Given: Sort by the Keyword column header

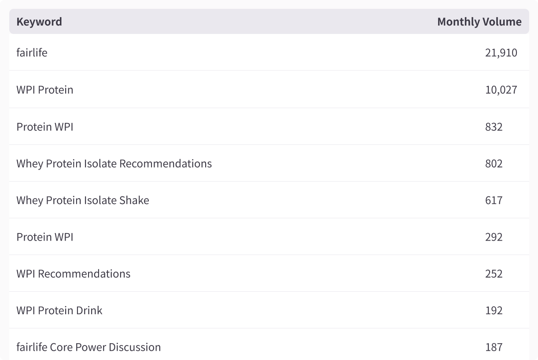Looking at the screenshot, I should pos(39,22).
